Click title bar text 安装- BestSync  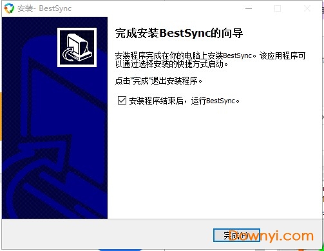[44, 8]
